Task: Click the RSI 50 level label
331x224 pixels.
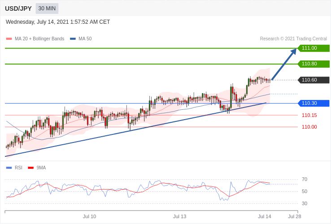Action: tap(305, 191)
